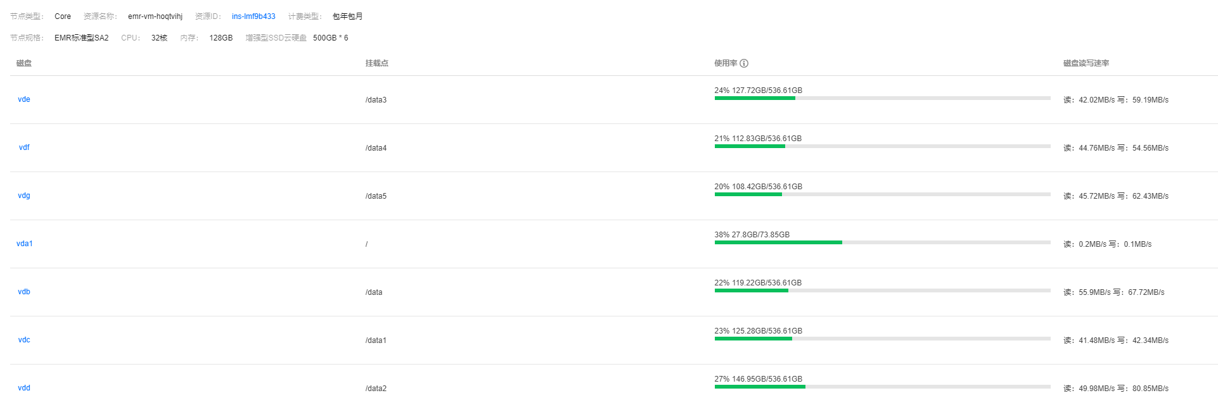Open the vdc disk link
This screenshot has height=412, width=1218.
point(24,340)
